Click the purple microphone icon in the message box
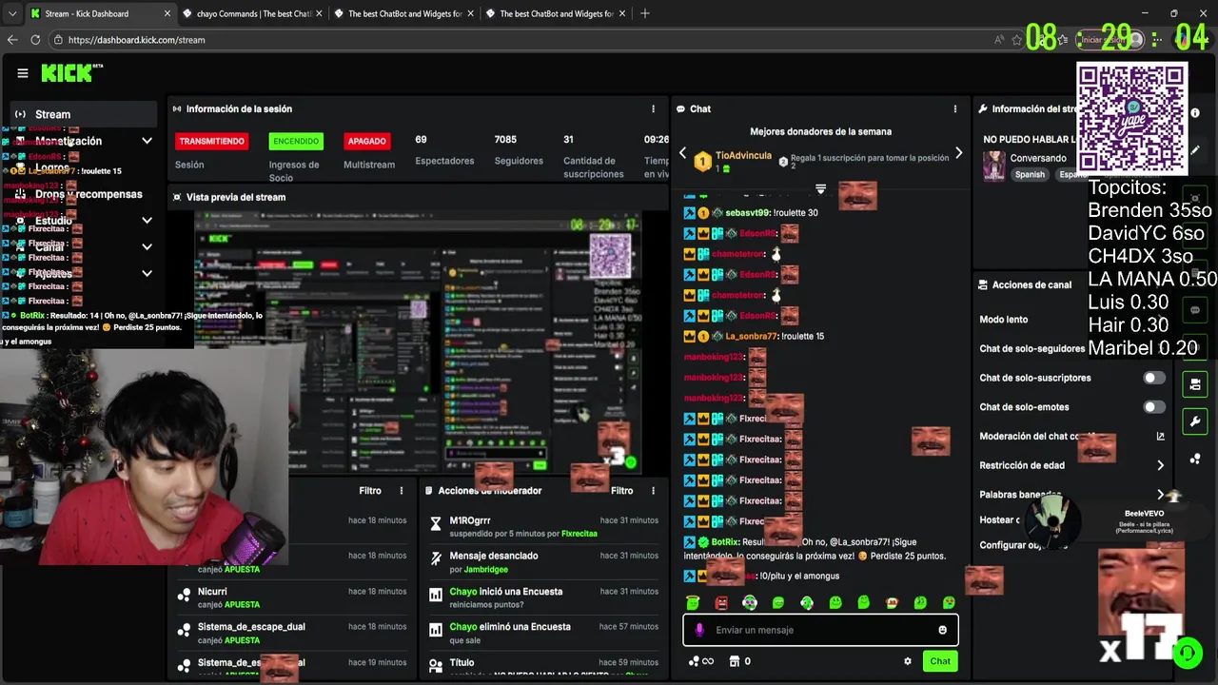 pyautogui.click(x=699, y=630)
